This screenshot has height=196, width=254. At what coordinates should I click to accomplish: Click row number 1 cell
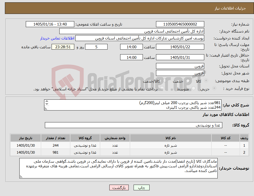(244, 146)
